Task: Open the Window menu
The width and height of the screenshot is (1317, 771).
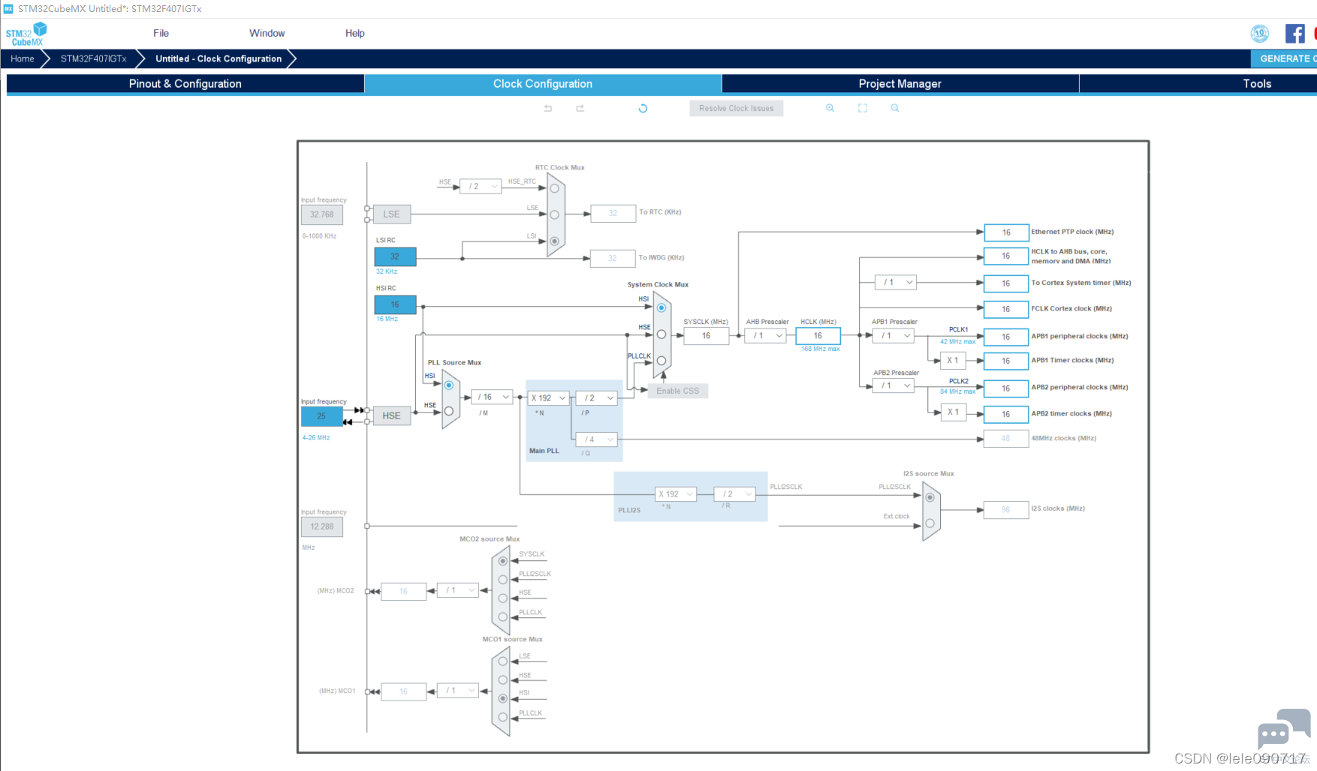Action: [x=267, y=33]
